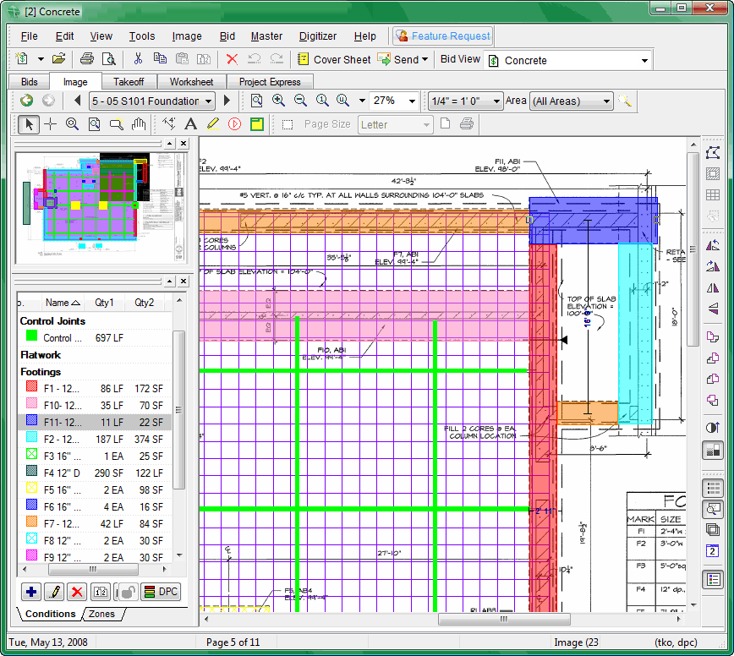
Task: Open the page selector dropdown '5 - 05 S101 Foundation'
Action: 151,101
